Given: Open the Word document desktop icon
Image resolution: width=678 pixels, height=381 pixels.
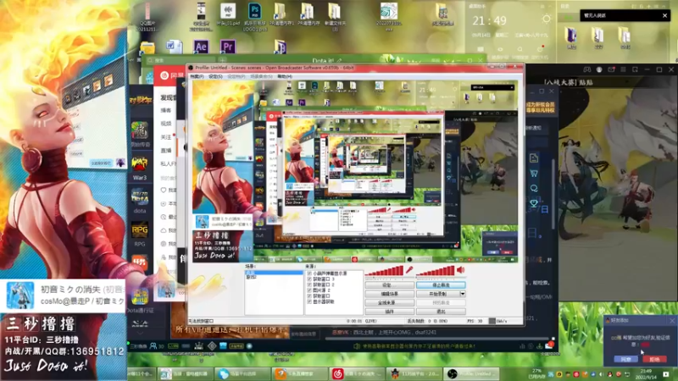Looking at the screenshot, I should coord(174,47).
